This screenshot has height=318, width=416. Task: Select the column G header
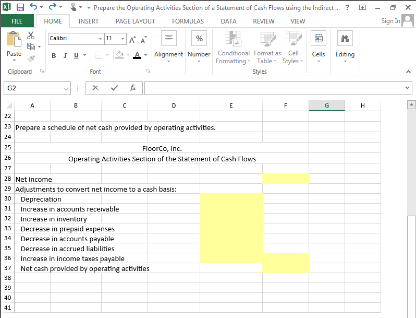(x=327, y=105)
